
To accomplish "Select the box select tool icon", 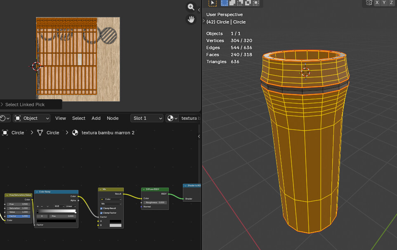I will point(213,3).
